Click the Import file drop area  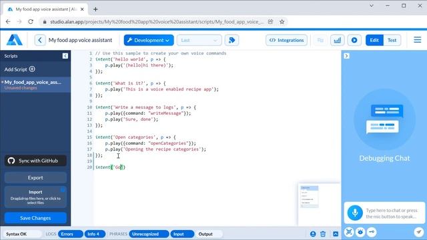(x=35, y=197)
